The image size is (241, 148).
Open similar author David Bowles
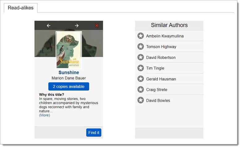[158, 101]
